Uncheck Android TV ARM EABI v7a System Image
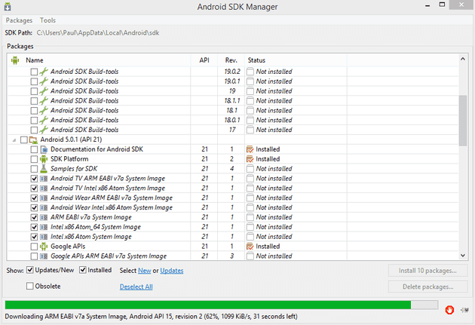The width and height of the screenshot is (475, 325). [x=34, y=179]
